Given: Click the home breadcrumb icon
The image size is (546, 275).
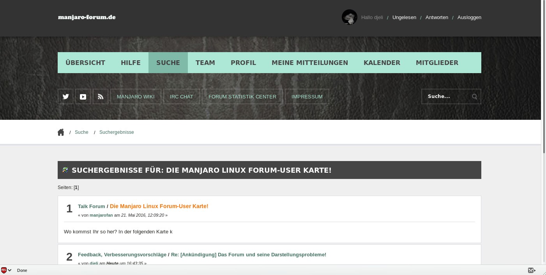Looking at the screenshot, I should coord(61,132).
